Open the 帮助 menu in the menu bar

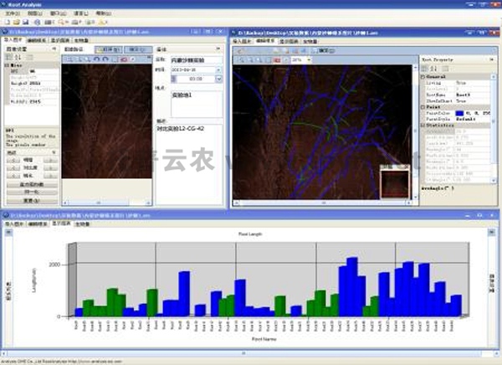tap(102, 14)
